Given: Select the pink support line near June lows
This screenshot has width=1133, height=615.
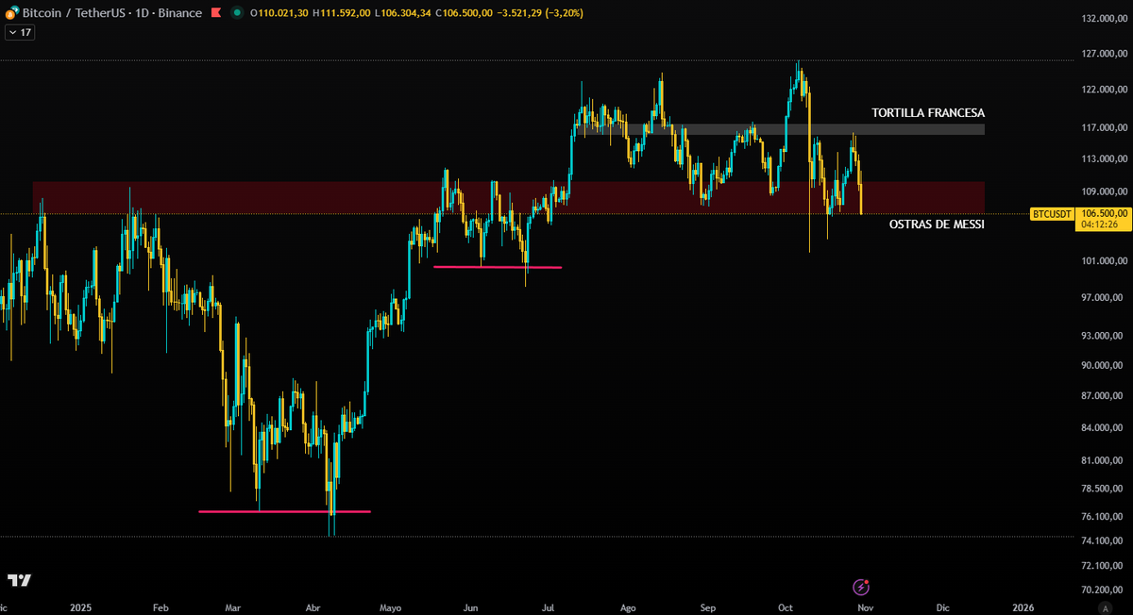Looking at the screenshot, I should click(x=497, y=267).
